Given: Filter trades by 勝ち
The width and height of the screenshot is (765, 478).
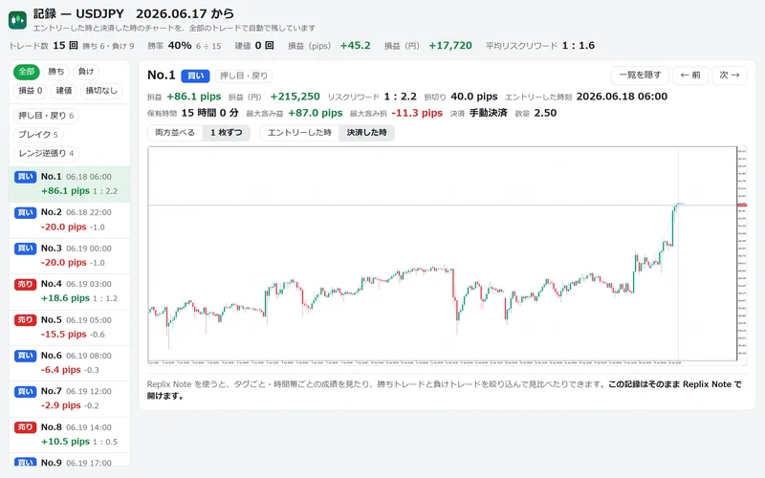Looking at the screenshot, I should point(56,72).
